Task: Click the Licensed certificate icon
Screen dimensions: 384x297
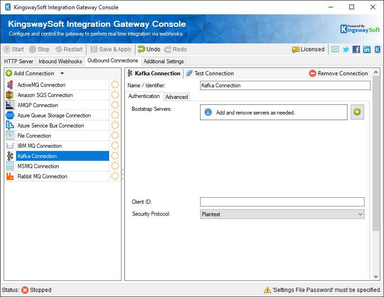Action: [x=295, y=50]
